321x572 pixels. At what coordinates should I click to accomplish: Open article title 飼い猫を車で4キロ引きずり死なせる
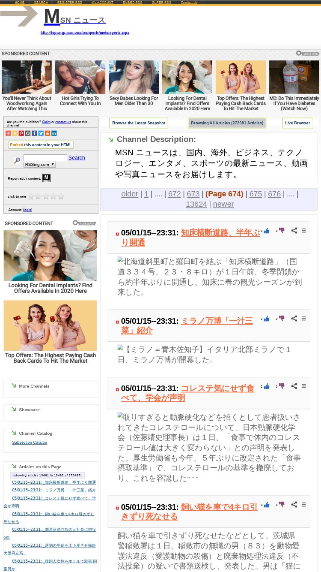point(190,512)
